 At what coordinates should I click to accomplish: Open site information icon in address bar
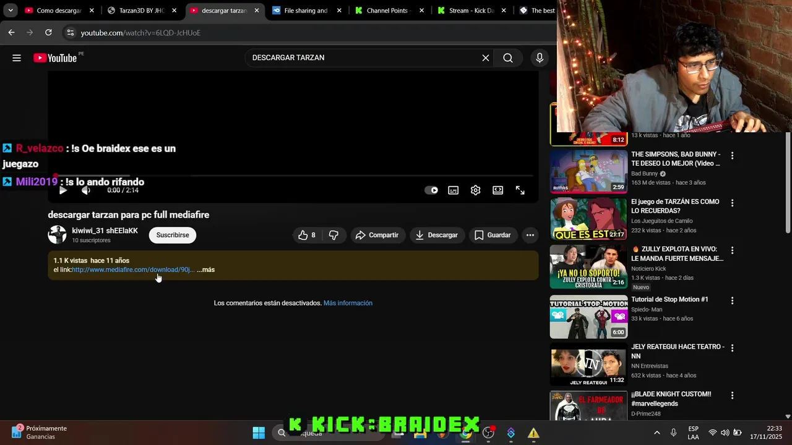pos(71,33)
